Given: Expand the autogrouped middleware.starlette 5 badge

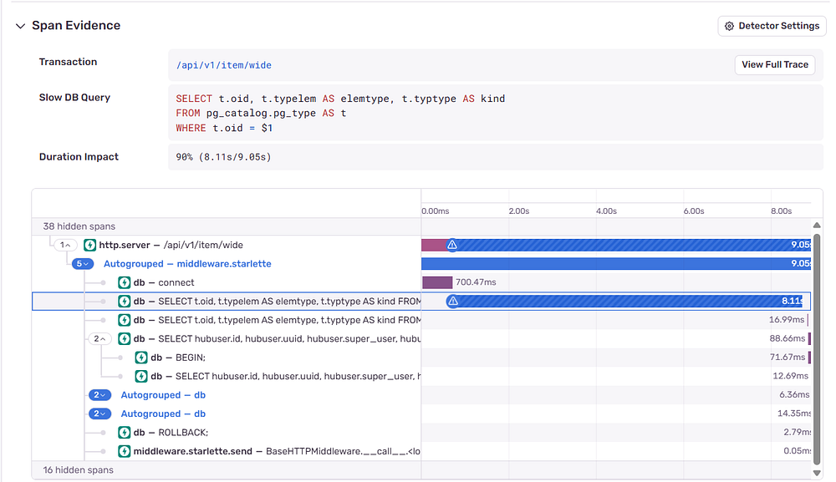Looking at the screenshot, I should pos(83,264).
